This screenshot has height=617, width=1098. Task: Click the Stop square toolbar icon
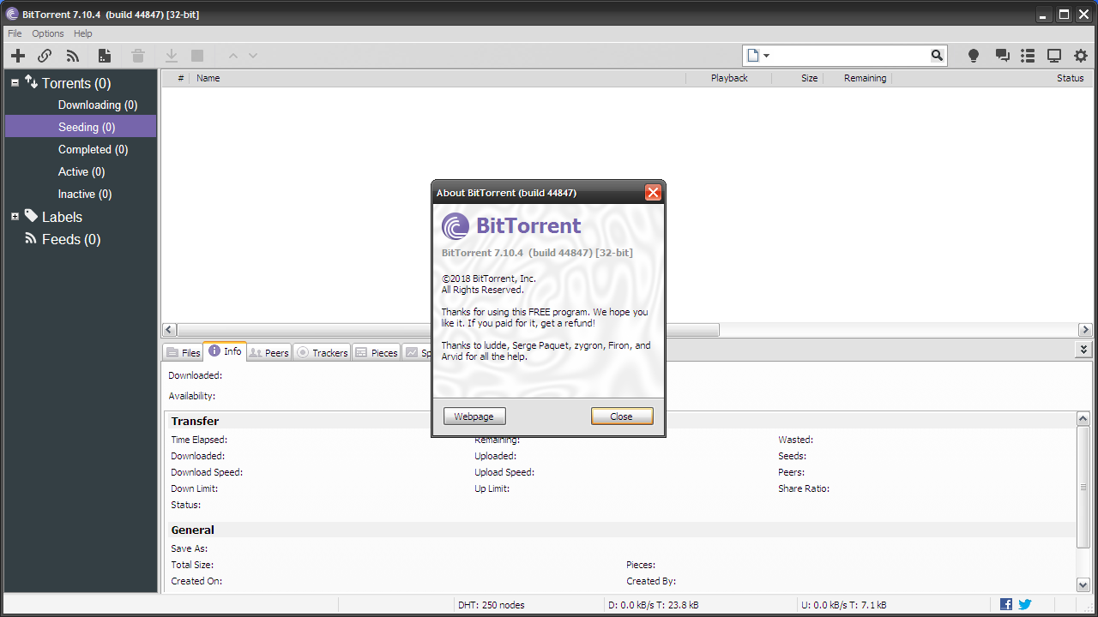pos(197,56)
